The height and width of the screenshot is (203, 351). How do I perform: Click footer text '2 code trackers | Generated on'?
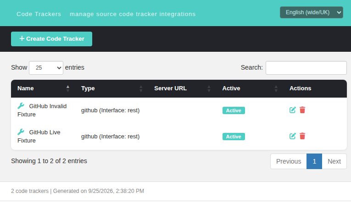[49, 191]
